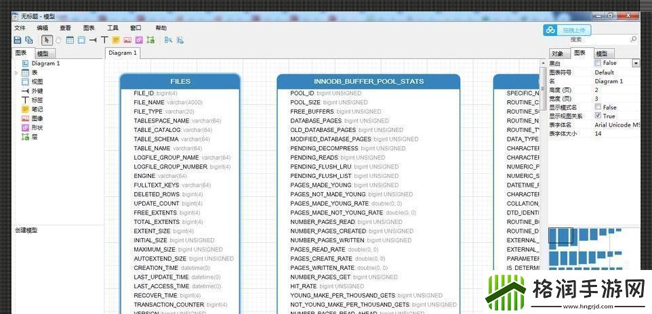Enable the 显示模式名 checkbox
Screen dimensions: 652x314
point(598,107)
